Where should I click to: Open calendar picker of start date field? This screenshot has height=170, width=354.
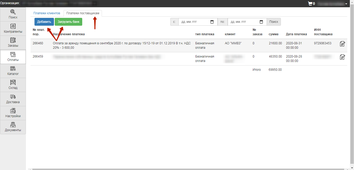(212, 22)
